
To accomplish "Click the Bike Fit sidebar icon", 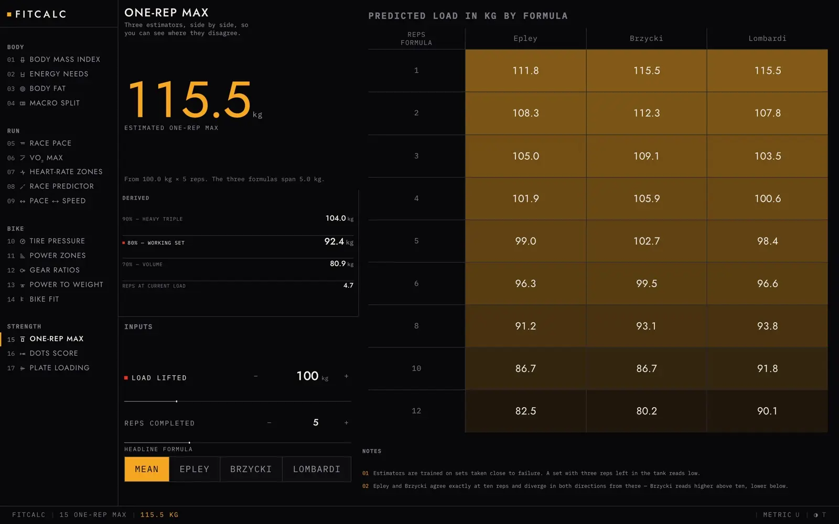I will [x=23, y=299].
